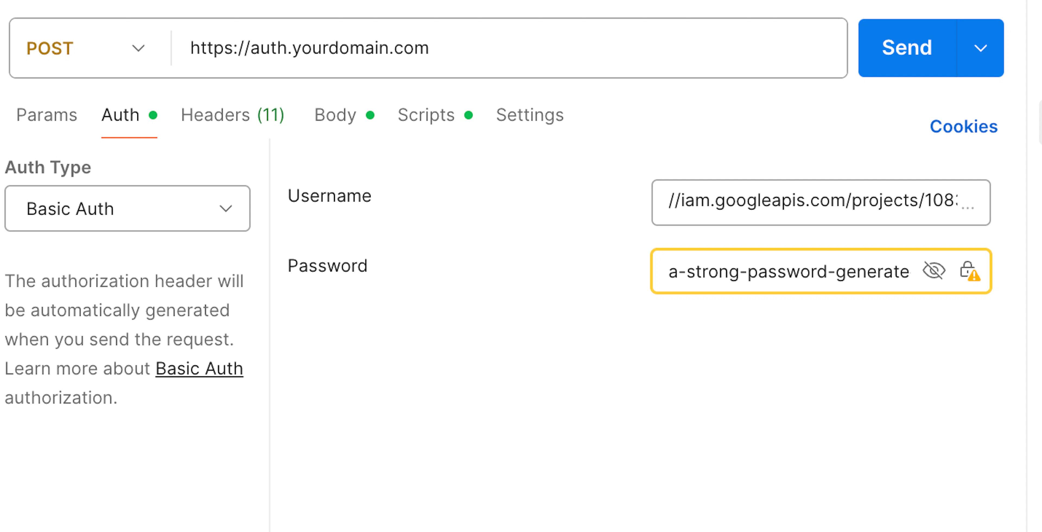Open the POST method dropdown
Screen dimensions: 1042x532
pos(86,48)
